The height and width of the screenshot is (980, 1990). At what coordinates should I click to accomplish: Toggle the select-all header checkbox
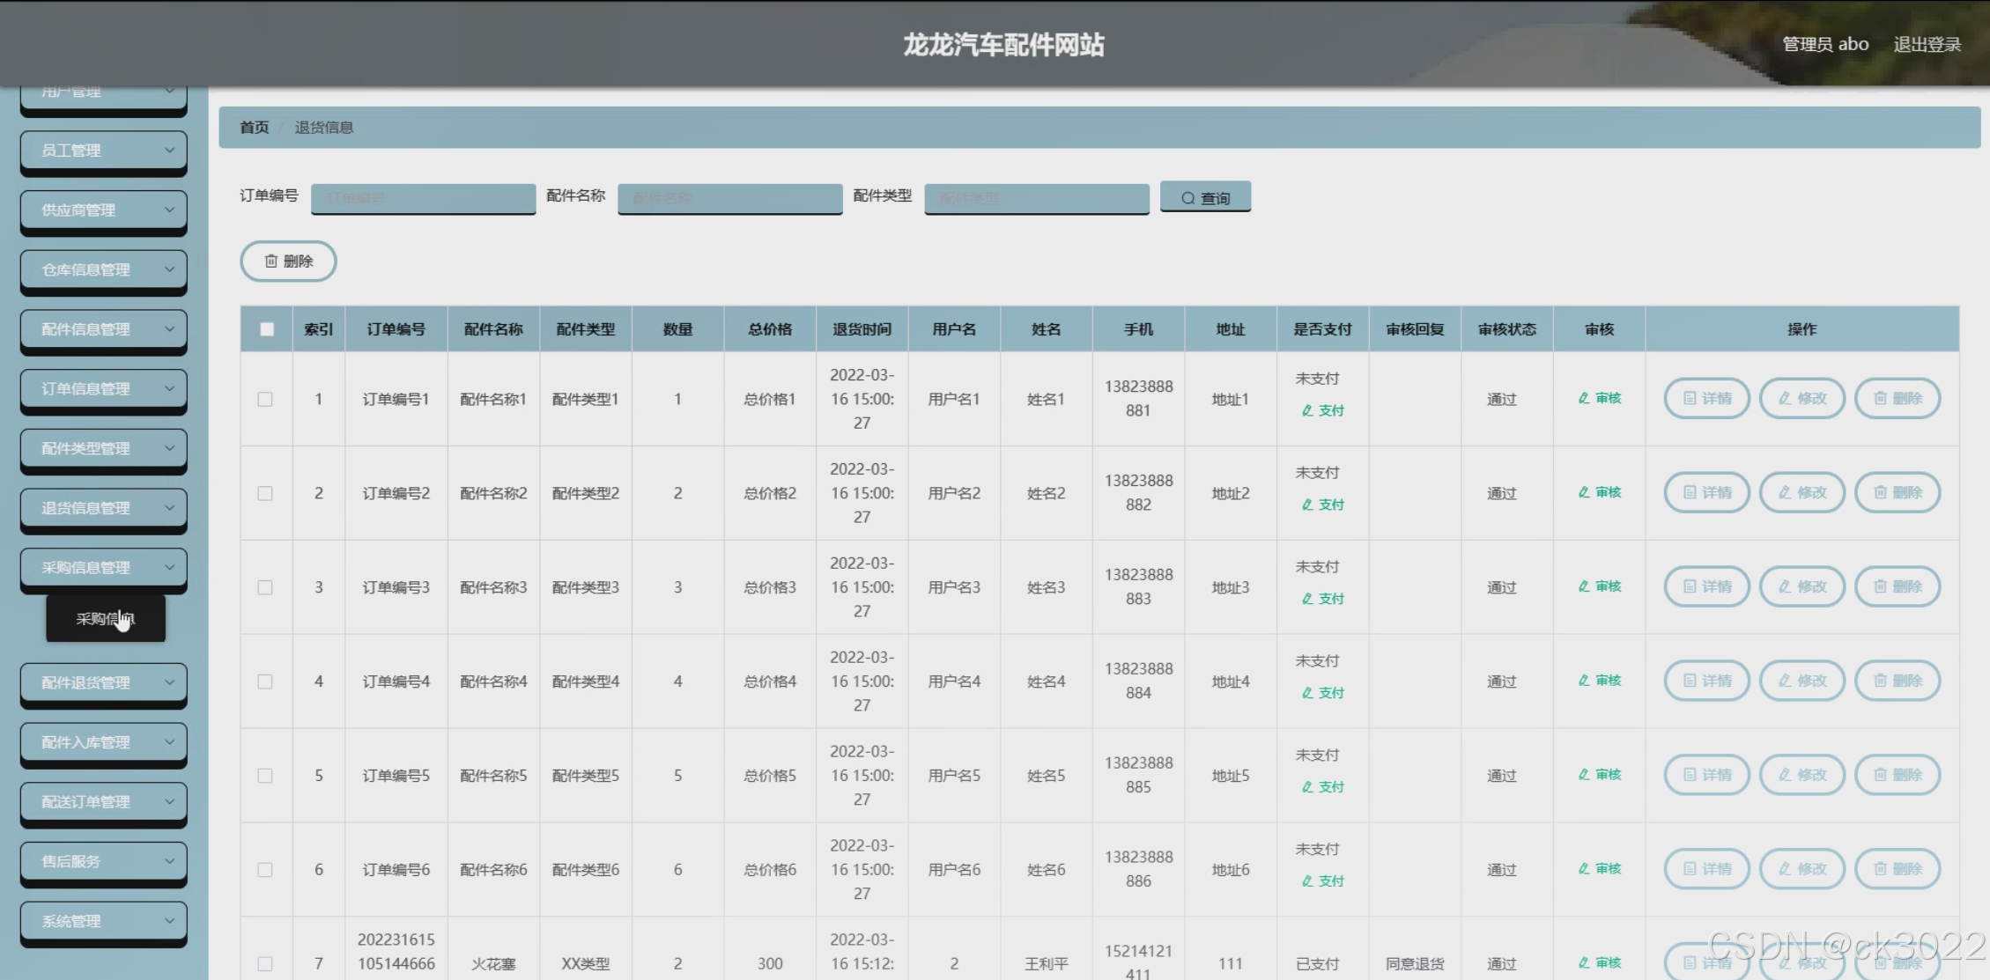click(266, 329)
